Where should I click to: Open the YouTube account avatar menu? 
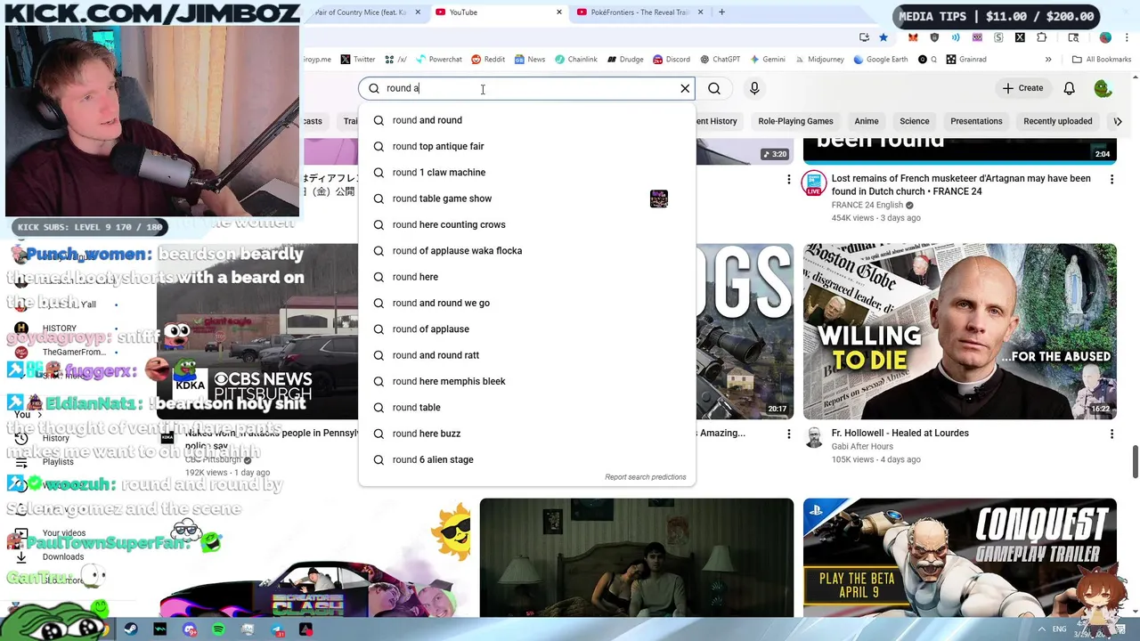[x=1103, y=88]
